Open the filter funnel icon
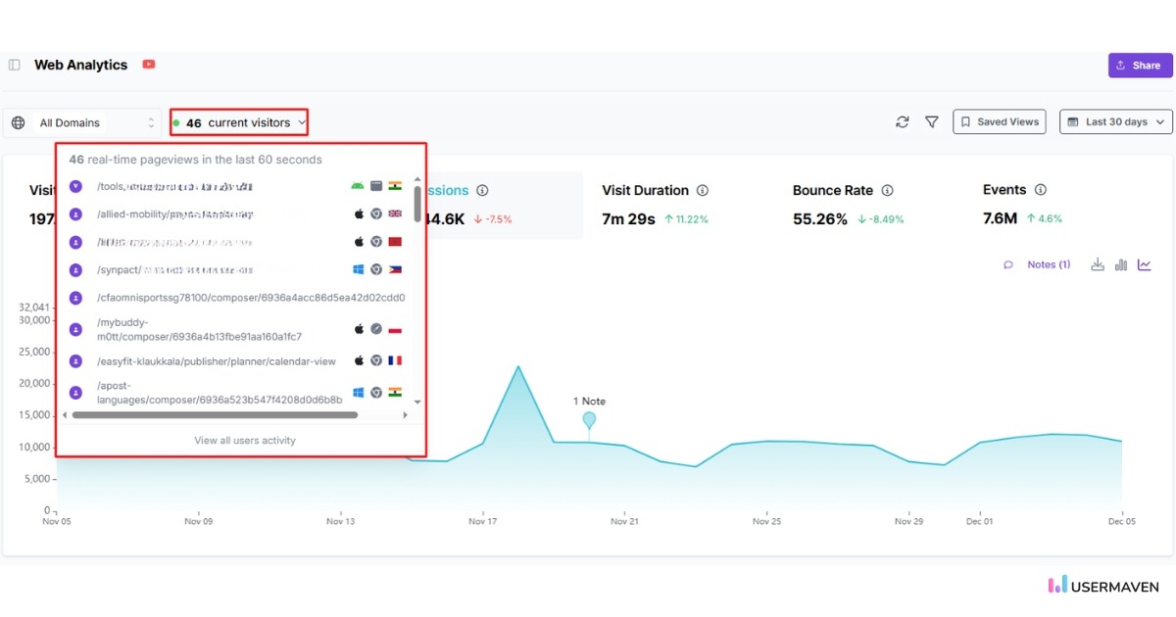Screen dimensions: 1176x617 (931, 122)
